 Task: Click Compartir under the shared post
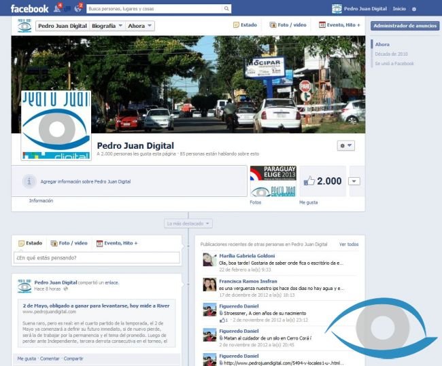[x=73, y=359]
